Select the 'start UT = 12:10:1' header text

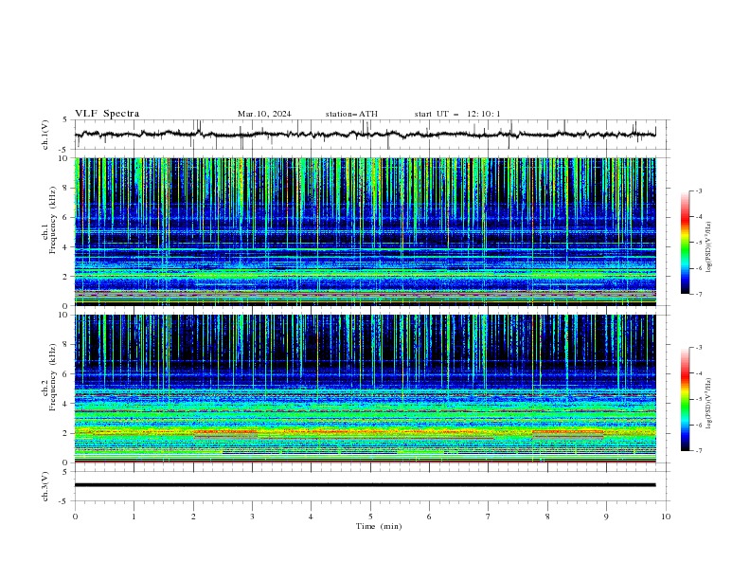[457, 114]
